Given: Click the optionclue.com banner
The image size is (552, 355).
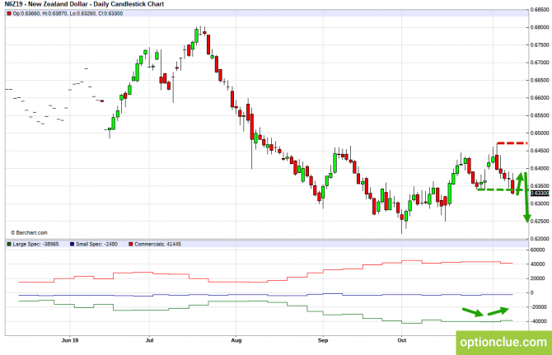Looking at the screenshot, I should pos(503,343).
